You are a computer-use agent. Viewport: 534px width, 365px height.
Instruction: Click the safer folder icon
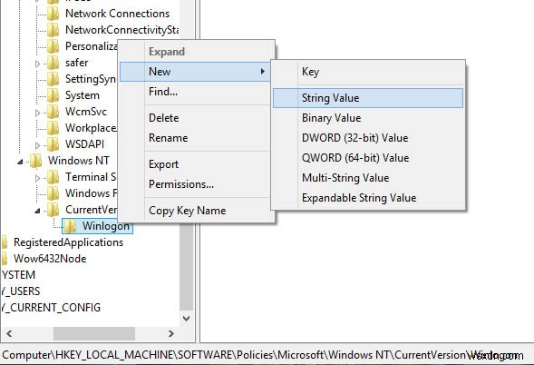click(53, 63)
